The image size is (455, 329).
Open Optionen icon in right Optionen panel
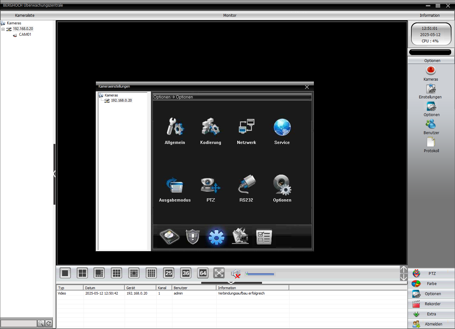click(x=431, y=107)
